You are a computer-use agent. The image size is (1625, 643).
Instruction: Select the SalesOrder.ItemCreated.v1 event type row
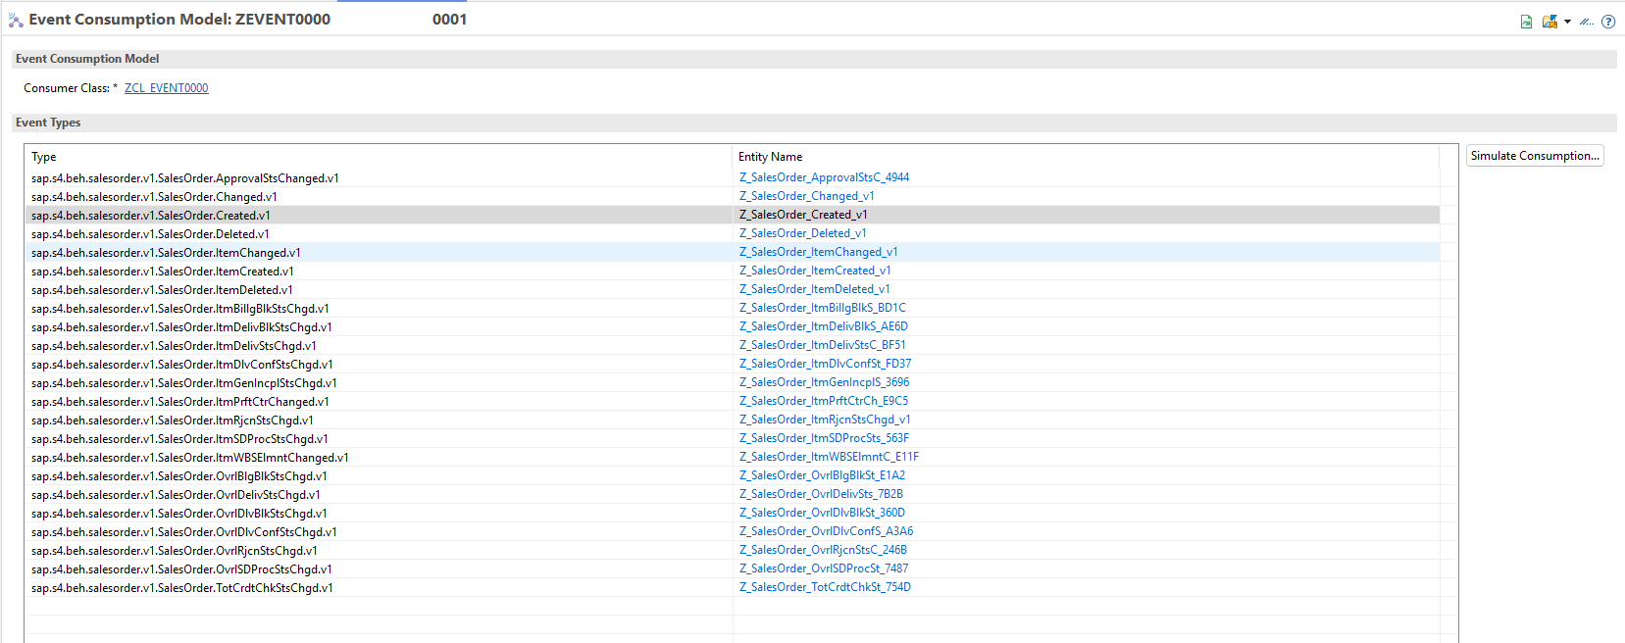pos(162,272)
